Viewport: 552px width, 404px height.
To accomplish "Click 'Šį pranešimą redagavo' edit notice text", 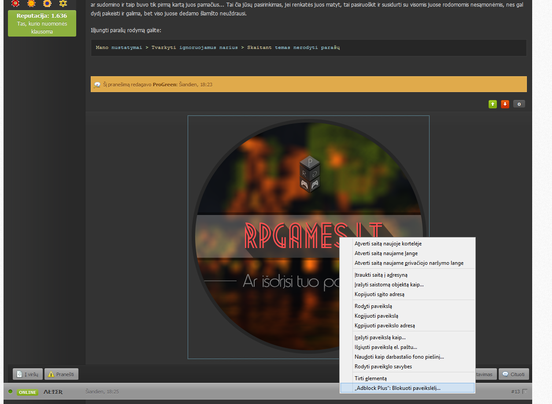I will coord(127,84).
